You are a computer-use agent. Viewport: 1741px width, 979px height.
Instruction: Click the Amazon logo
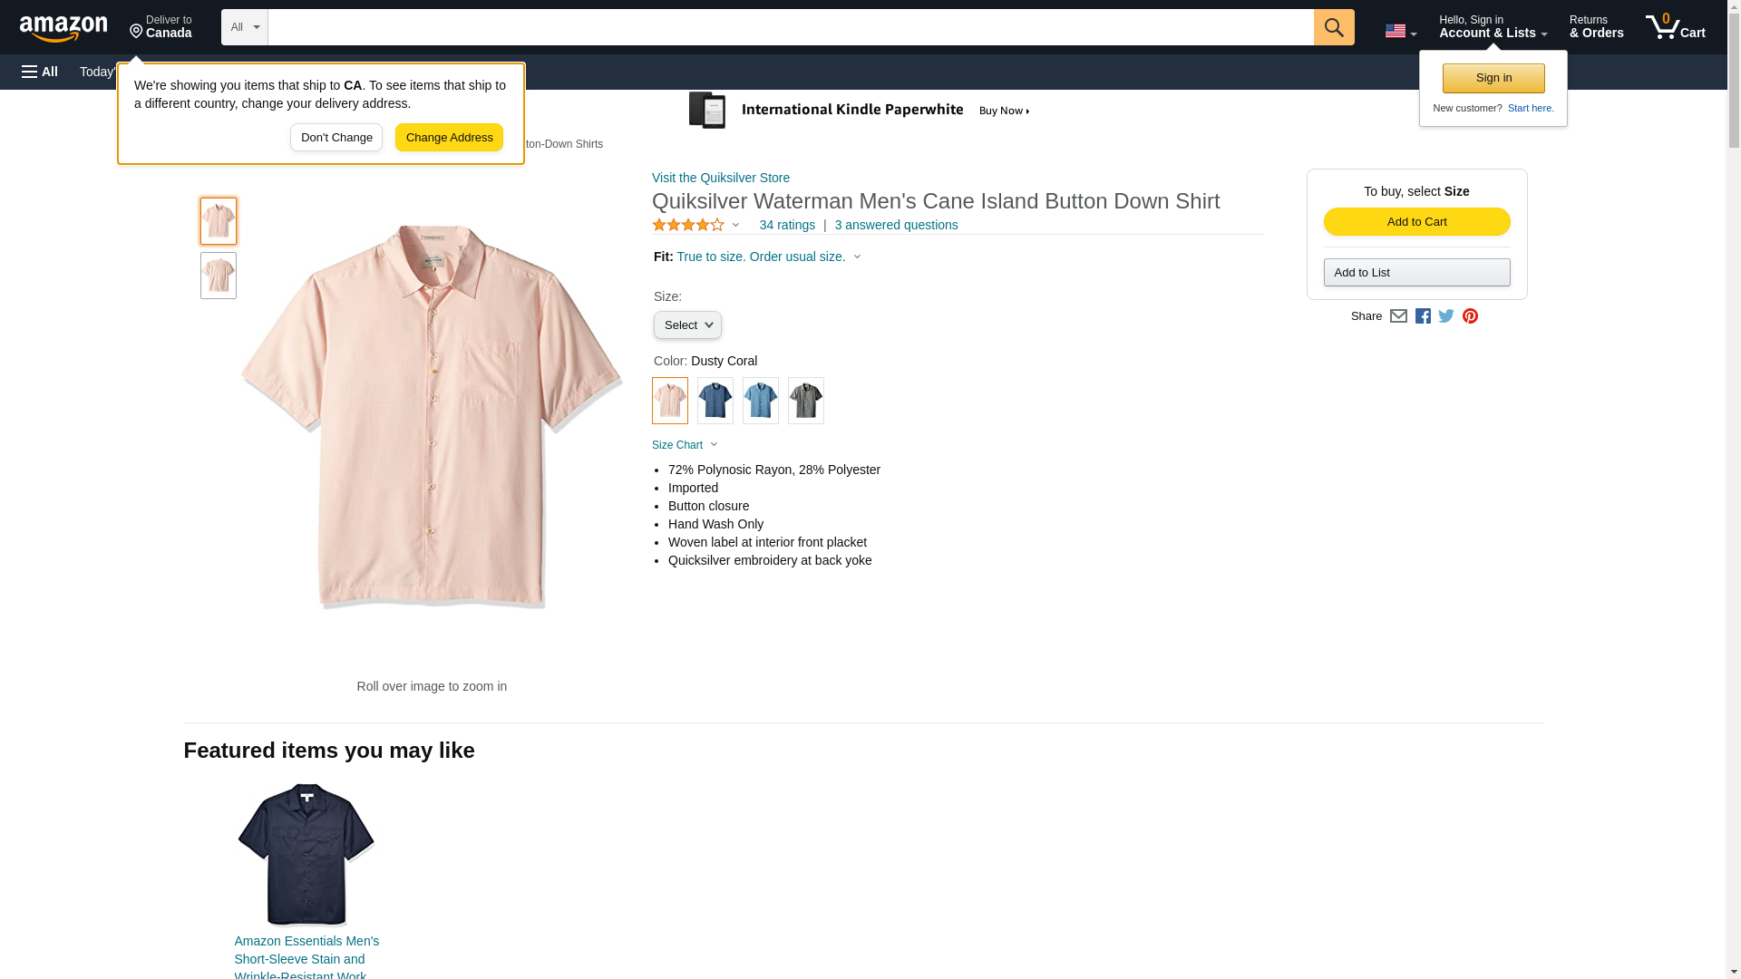coord(63,29)
